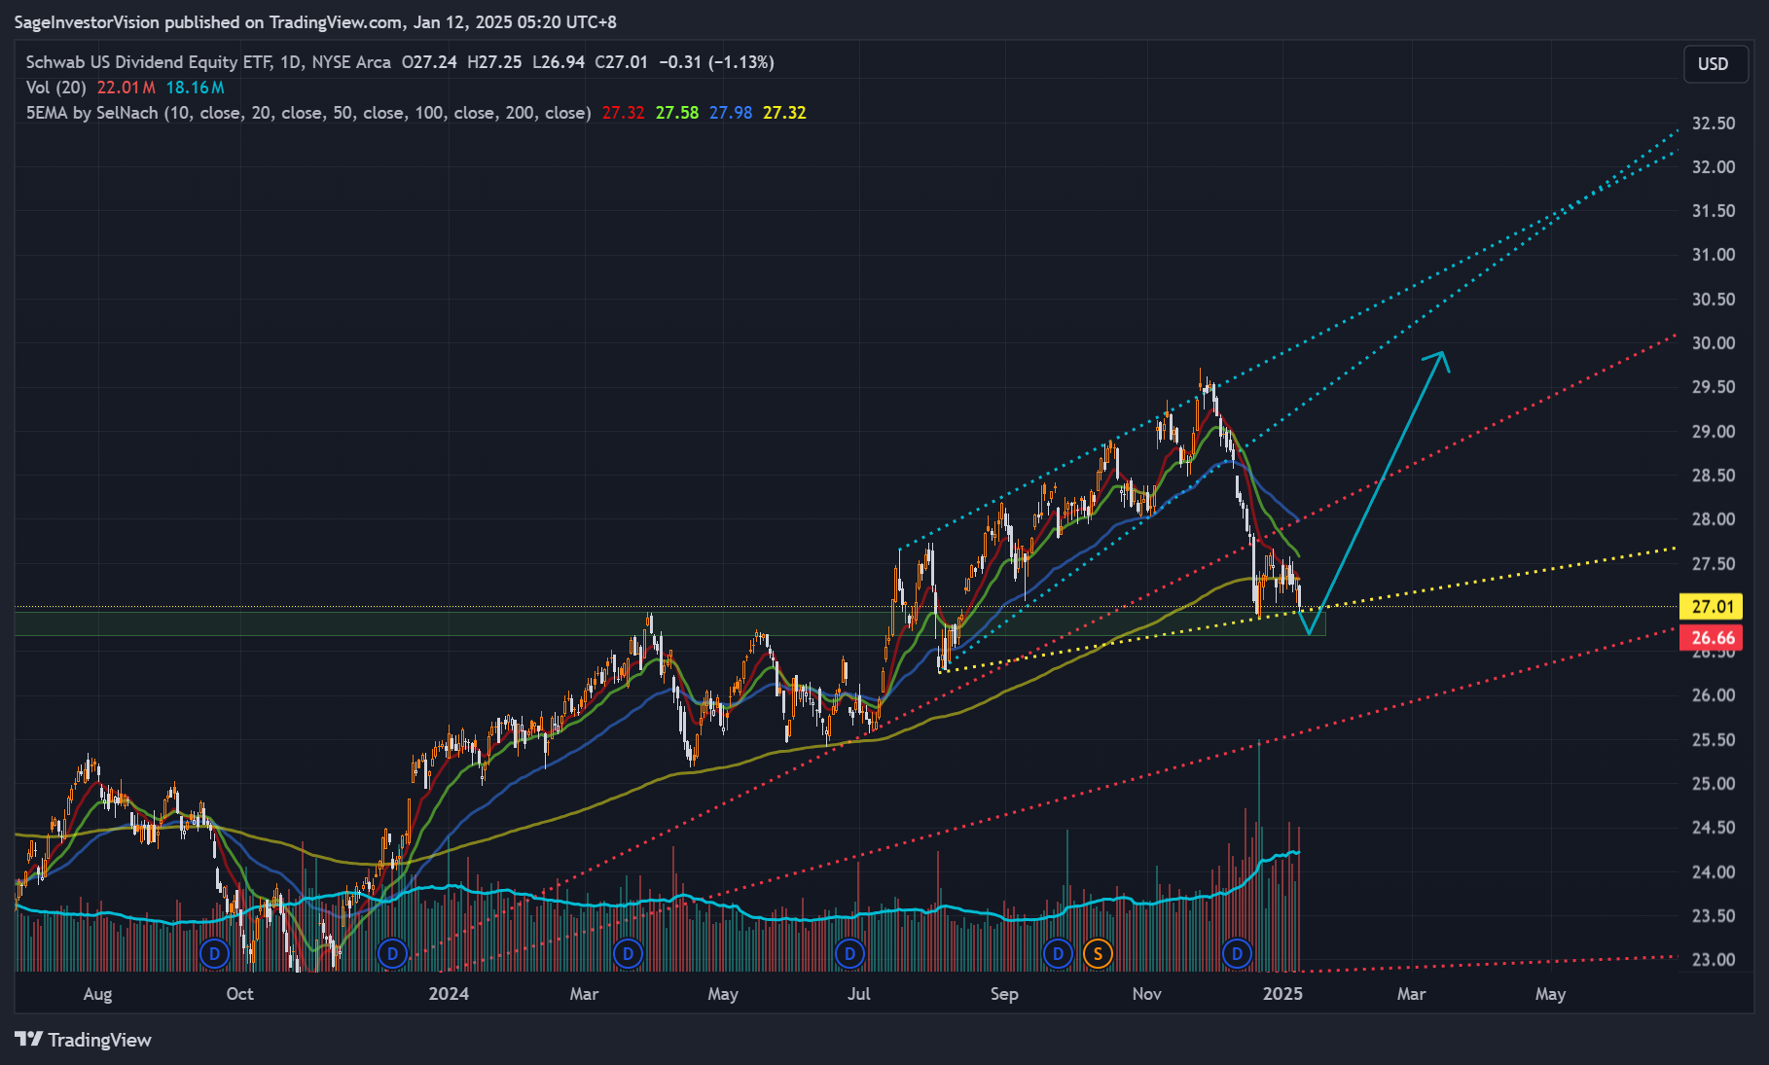This screenshot has width=1769, height=1065.
Task: Click the Mar label for 2025 on time axis
Action: [1412, 994]
